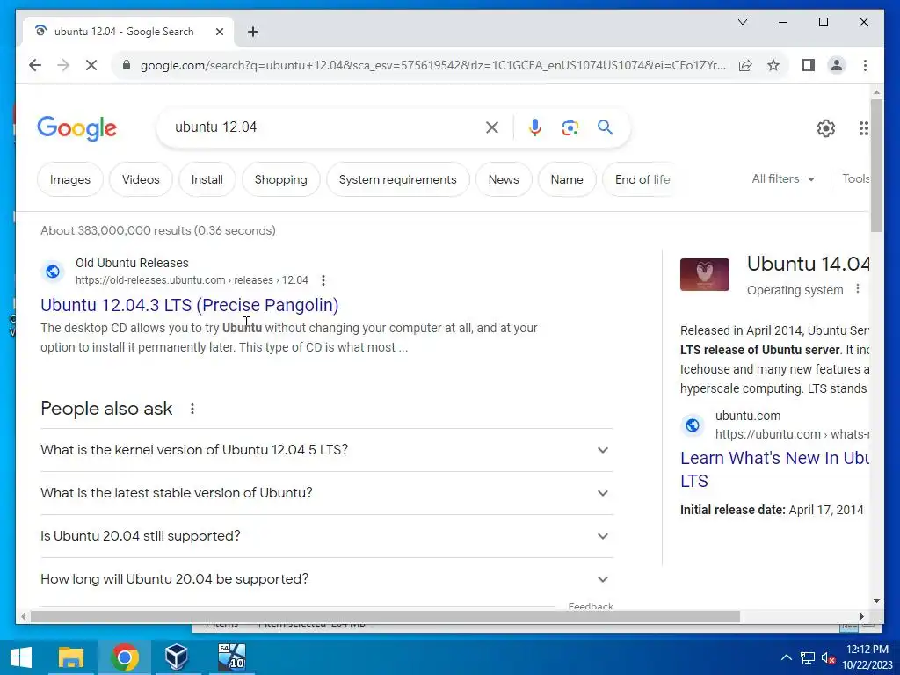Viewport: 900px width, 675px height.
Task: Search by image with Google Lens
Action: point(570,127)
